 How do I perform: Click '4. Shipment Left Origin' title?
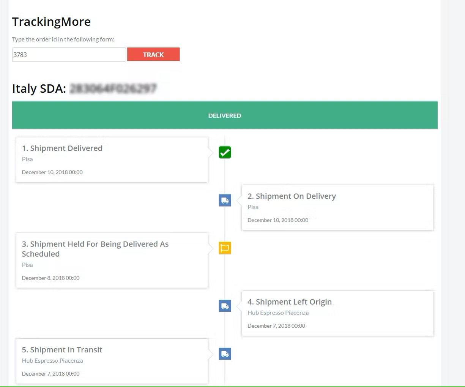290,302
